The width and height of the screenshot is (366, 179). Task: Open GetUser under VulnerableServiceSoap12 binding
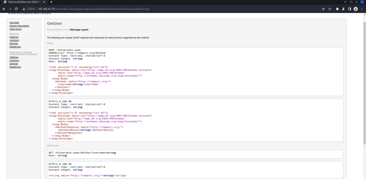click(x=14, y=64)
